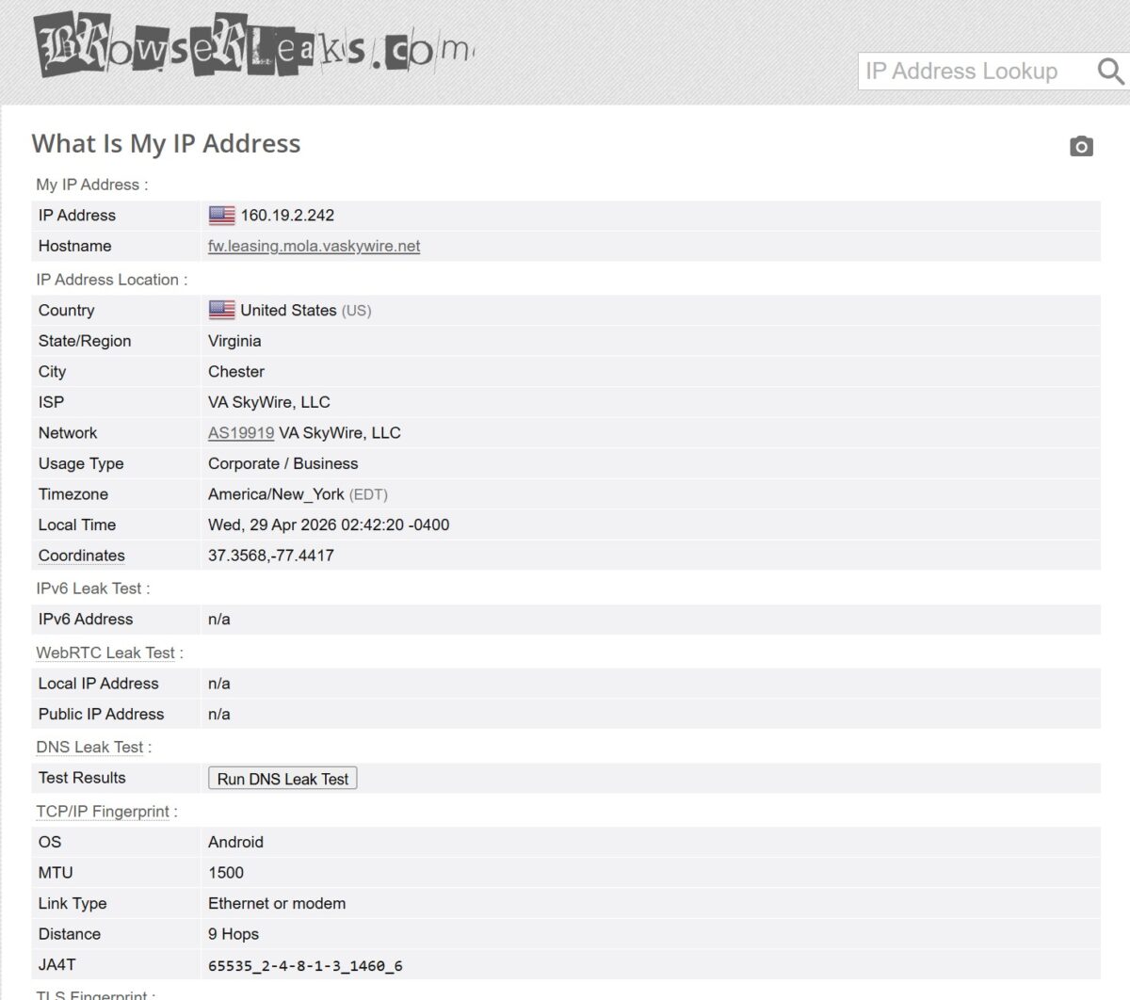Click the Public IP Address n/a value
The image size is (1130, 1000).
point(219,715)
